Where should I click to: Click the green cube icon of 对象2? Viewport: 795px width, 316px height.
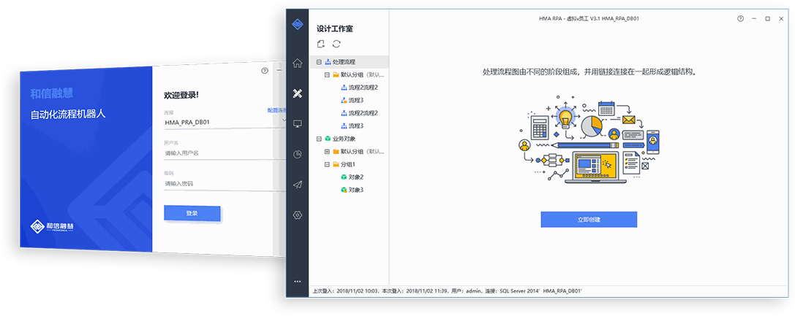[x=344, y=177]
